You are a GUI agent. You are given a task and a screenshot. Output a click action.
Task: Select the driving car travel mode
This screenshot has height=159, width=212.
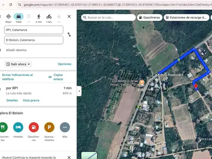(x=19, y=16)
